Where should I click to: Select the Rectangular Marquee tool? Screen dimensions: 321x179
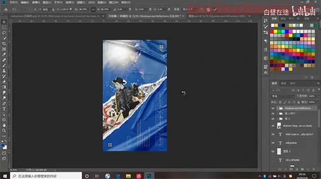coord(4,27)
